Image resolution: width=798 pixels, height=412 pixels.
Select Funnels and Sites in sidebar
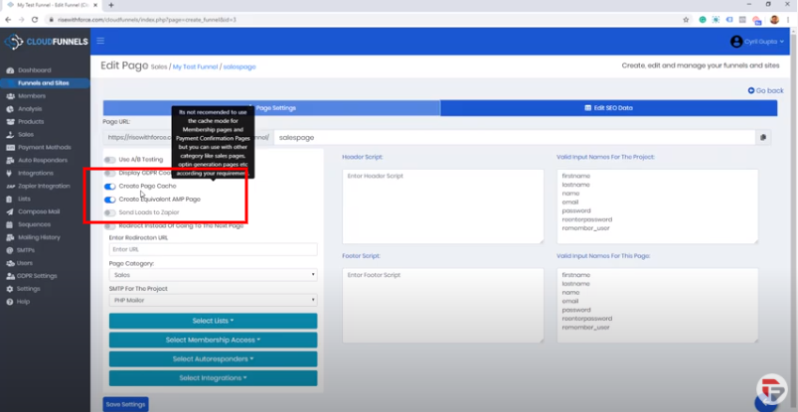click(x=44, y=83)
